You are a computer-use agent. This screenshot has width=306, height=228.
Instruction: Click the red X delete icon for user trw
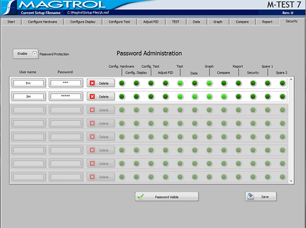point(92,83)
